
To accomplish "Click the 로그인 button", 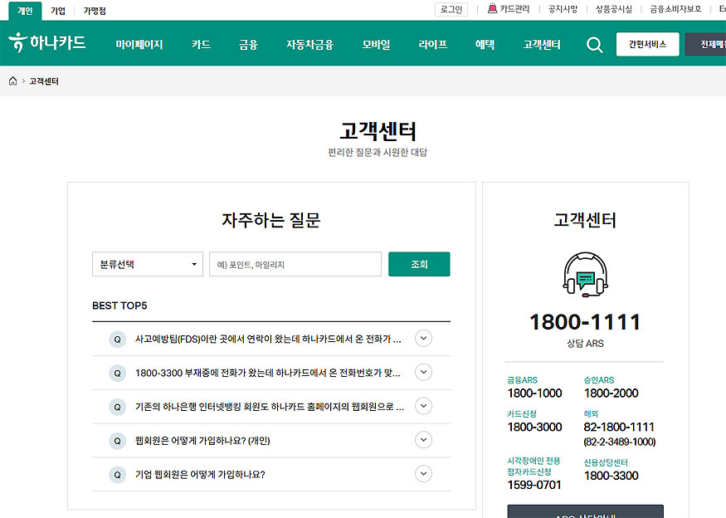I will point(451,9).
